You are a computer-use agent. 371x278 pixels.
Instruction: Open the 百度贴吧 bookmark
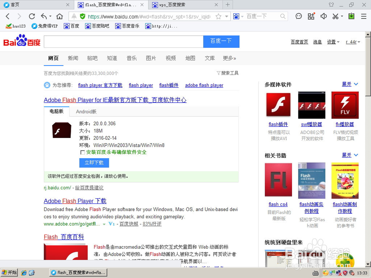pyautogui.click(x=97, y=26)
